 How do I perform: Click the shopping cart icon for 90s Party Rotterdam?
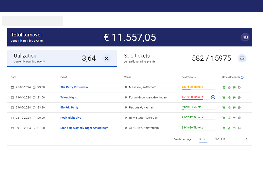click(x=224, y=87)
